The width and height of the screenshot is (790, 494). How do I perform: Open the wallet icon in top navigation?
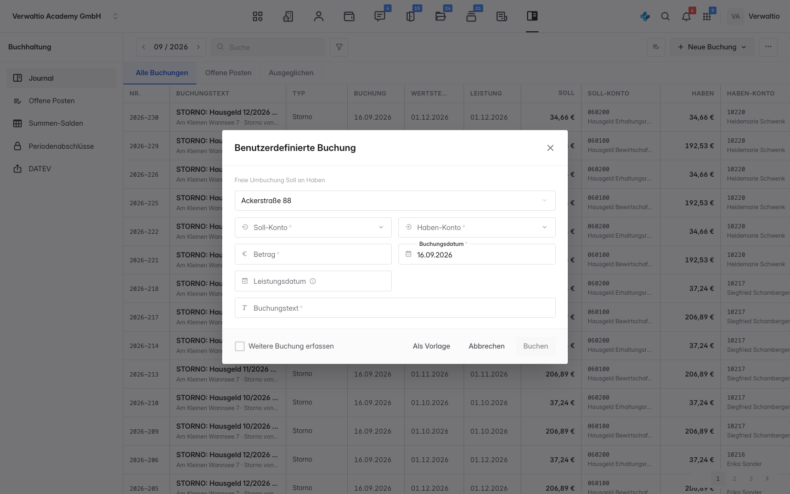coord(349,16)
